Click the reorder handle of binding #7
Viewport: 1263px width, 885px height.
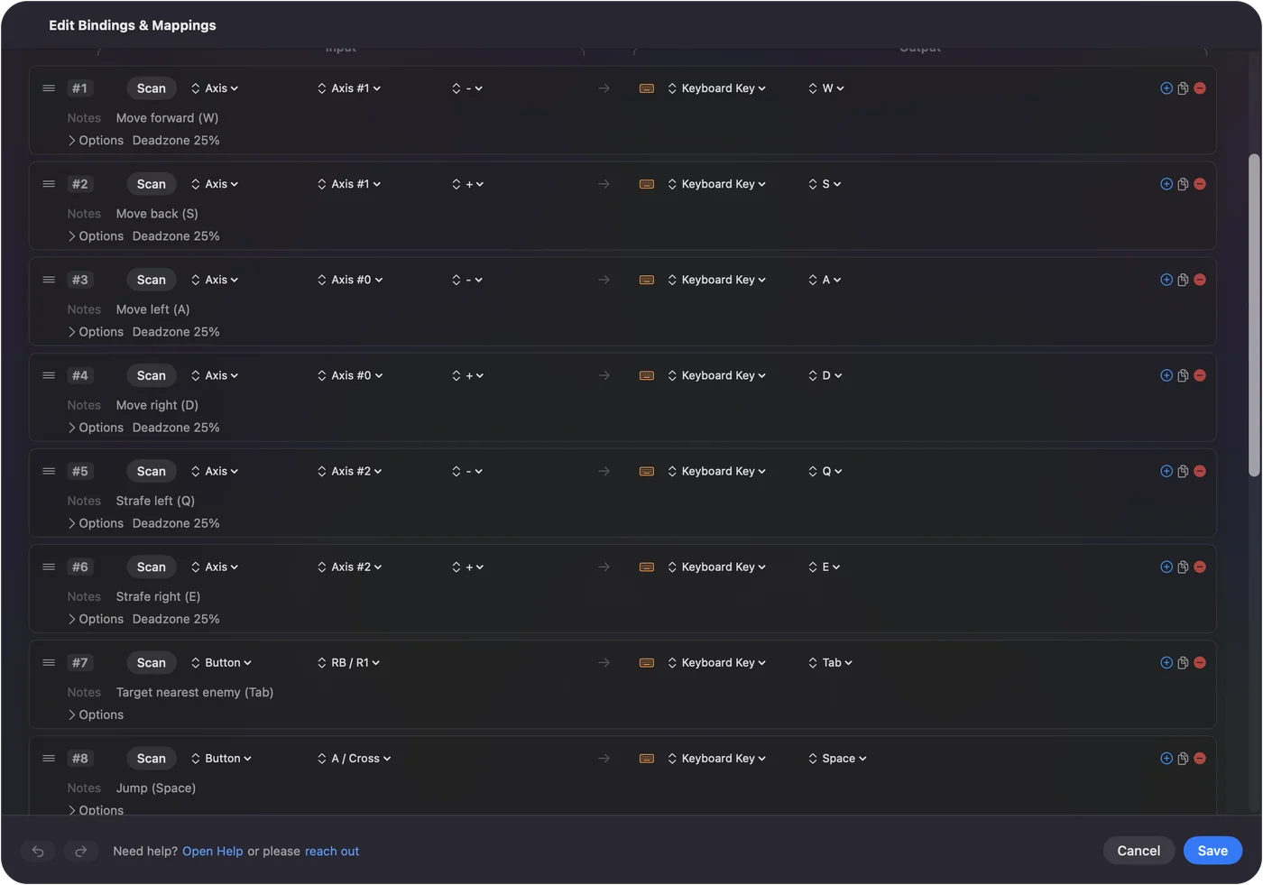pyautogui.click(x=49, y=662)
